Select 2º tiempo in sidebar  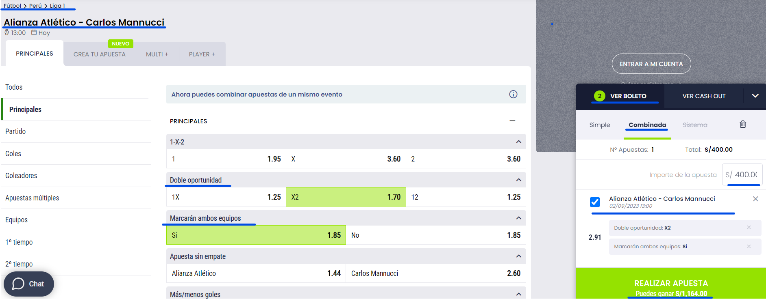(x=19, y=264)
